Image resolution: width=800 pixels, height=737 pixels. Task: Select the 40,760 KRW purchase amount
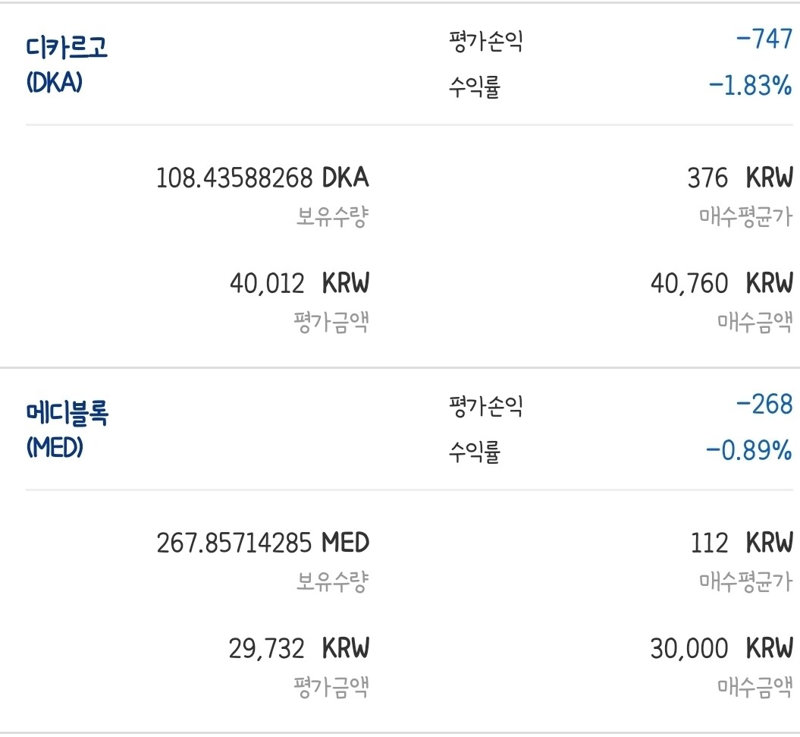[721, 284]
